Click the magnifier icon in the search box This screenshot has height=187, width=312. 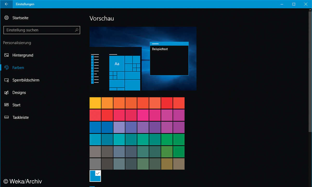click(x=76, y=30)
